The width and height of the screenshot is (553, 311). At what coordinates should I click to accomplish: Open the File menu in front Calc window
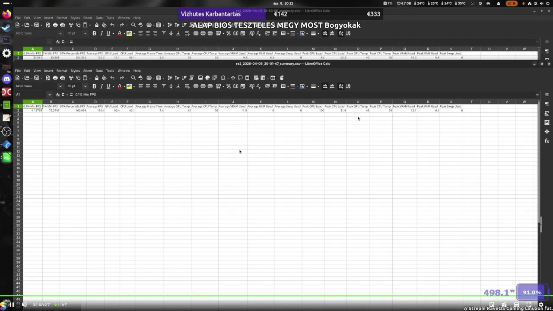18,70
